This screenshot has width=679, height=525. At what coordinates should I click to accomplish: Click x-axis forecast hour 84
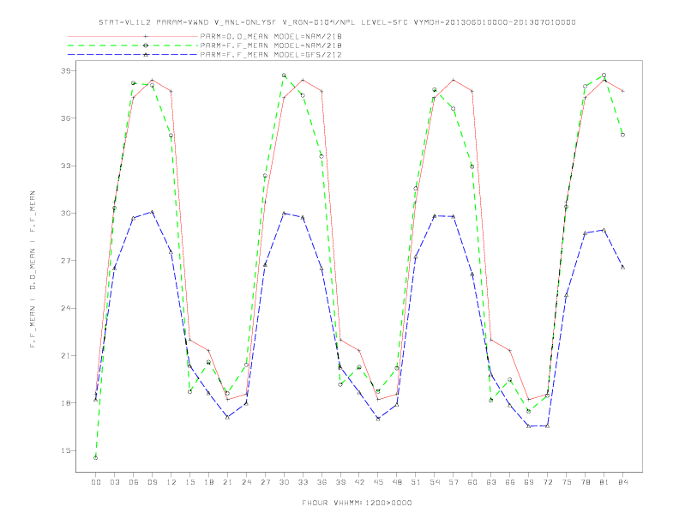[x=622, y=482]
